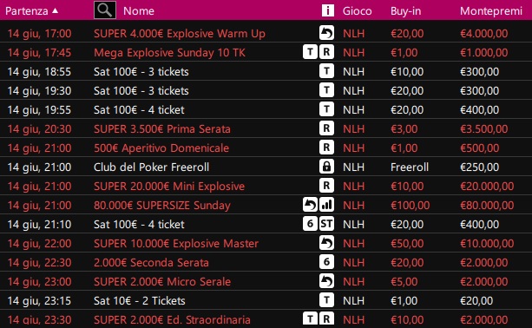Sort by Partenza using the ascending arrow
The width and height of the screenshot is (532, 328).
point(55,10)
